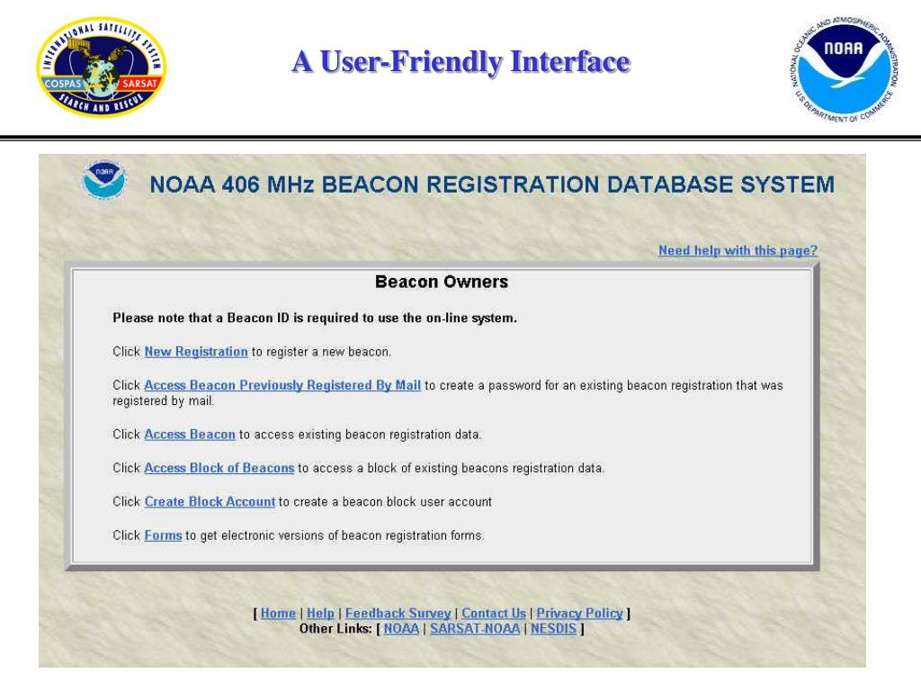Open the SARSAT-NOAA footer link
Viewport: 921px width, 691px height.
tap(475, 628)
